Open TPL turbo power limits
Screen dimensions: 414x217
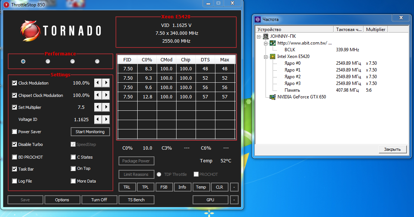click(x=145, y=187)
